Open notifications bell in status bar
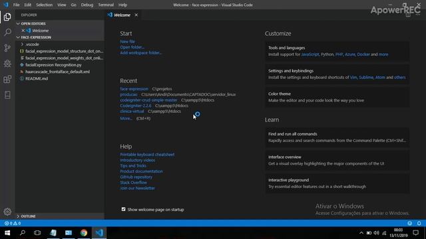The width and height of the screenshot is (426, 239). pyautogui.click(x=419, y=223)
